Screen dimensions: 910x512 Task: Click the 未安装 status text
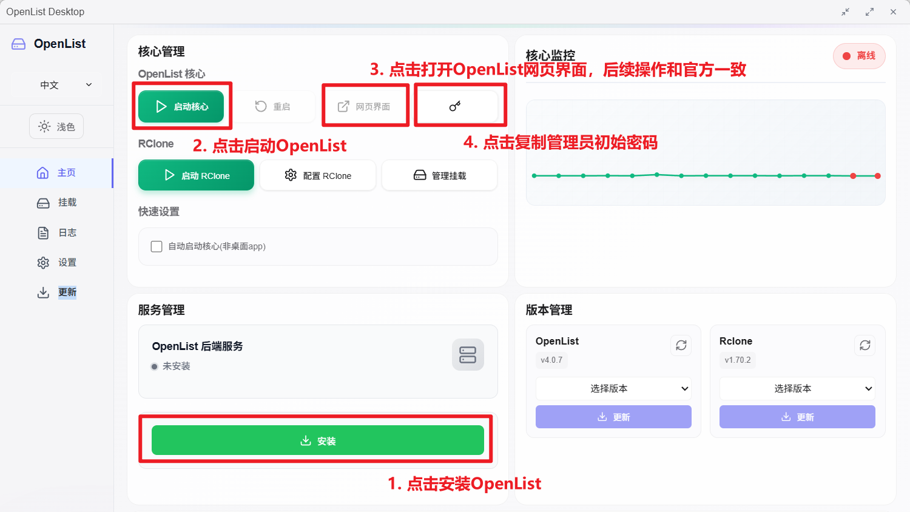pyautogui.click(x=177, y=366)
